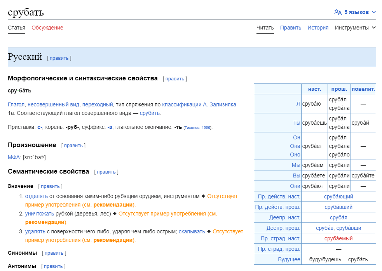This screenshot has height=271, width=382.
Task: Click править beside Синонимы heading
Action: click(x=54, y=253)
